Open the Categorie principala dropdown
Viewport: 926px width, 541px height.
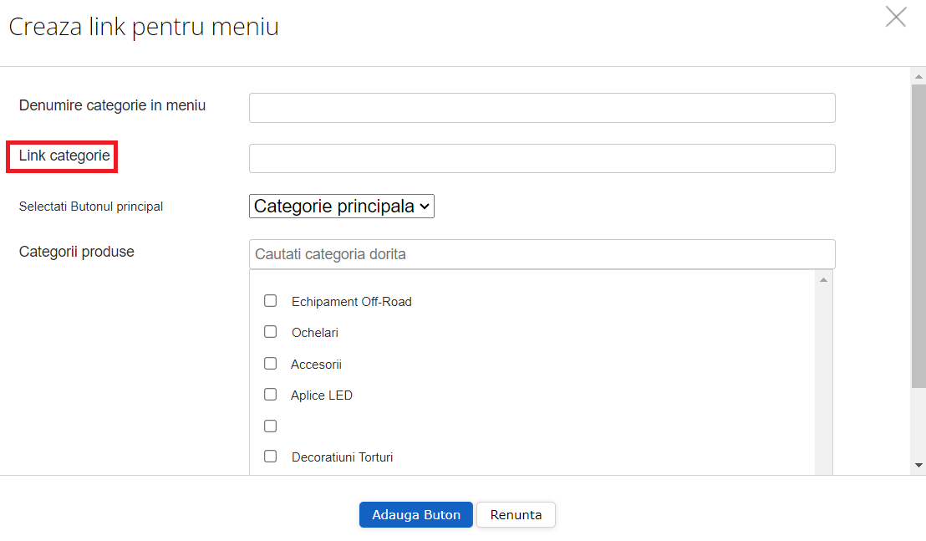(341, 206)
